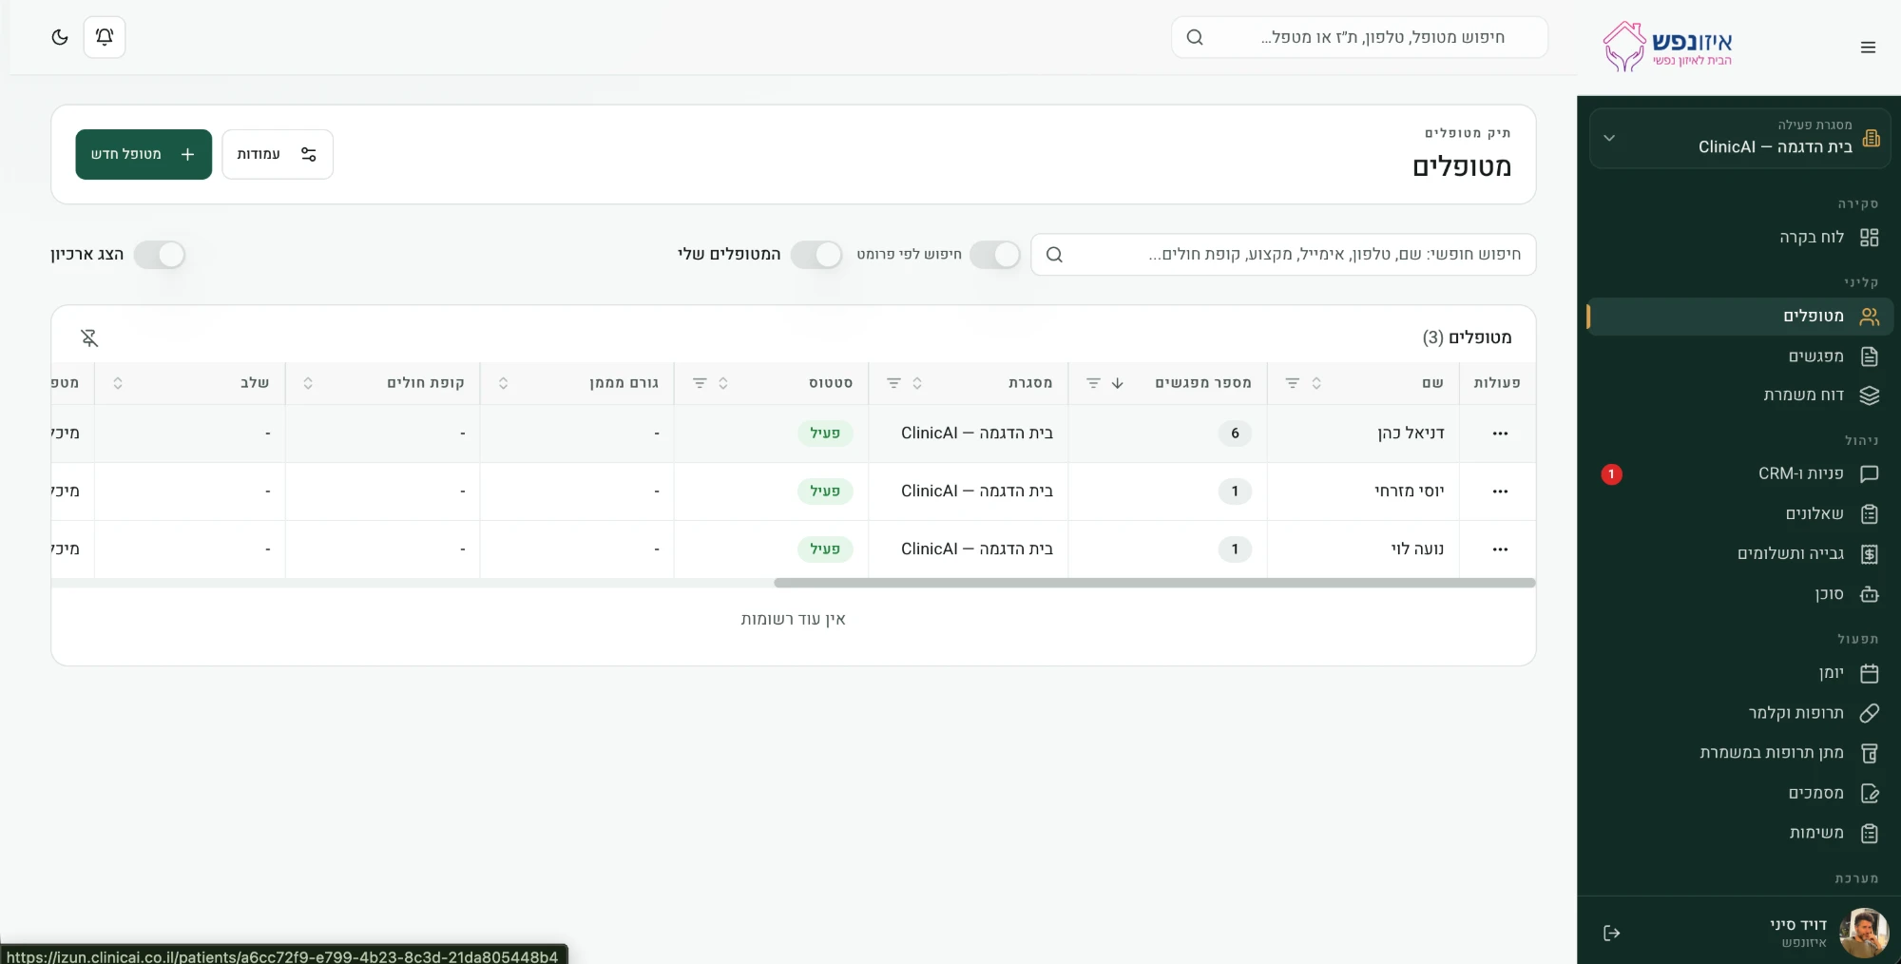Open the עמודות columns selector
This screenshot has width=1901, height=964.
coord(278,154)
